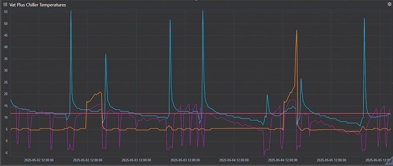Click the -5 label on the y-axis
Screen dimensions: 393x166
6,153
